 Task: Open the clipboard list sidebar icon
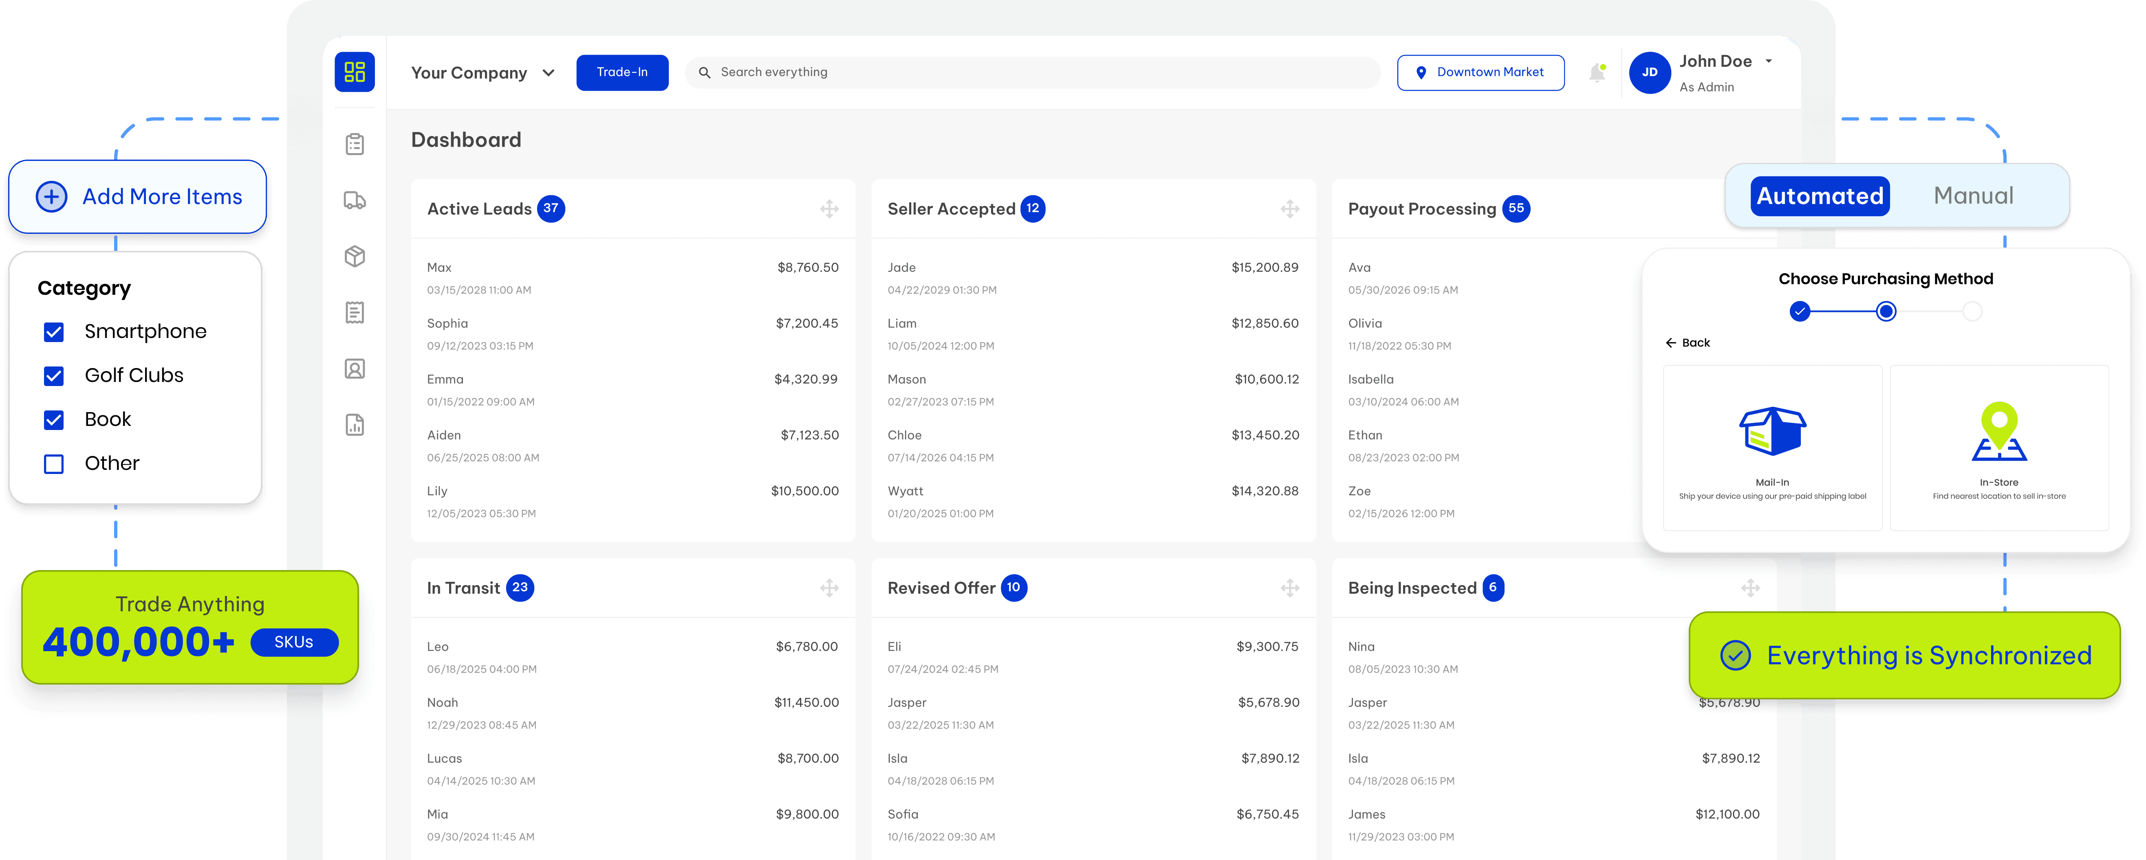354,144
